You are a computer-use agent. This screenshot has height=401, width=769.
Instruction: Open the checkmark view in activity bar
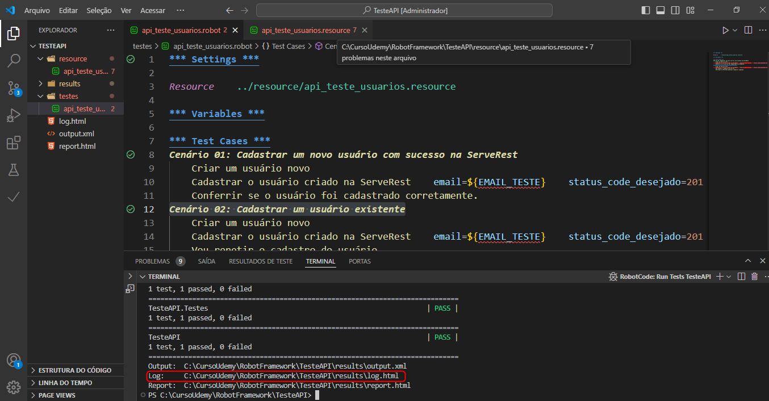coord(14,197)
